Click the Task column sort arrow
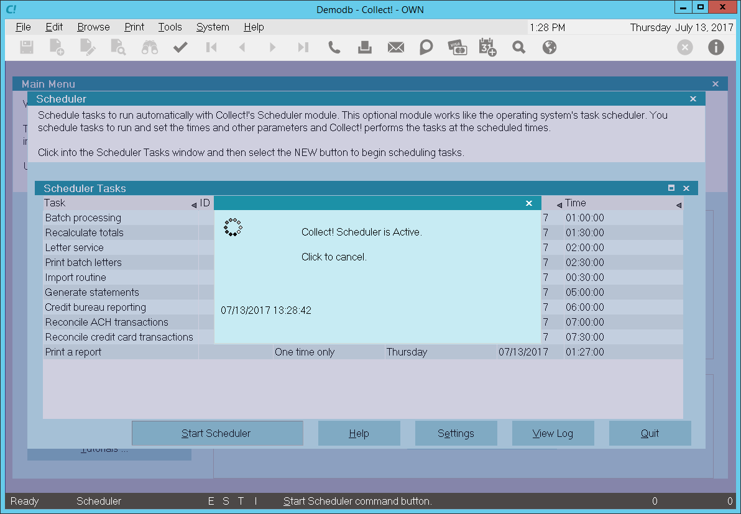Image resolution: width=741 pixels, height=514 pixels. [x=194, y=205]
